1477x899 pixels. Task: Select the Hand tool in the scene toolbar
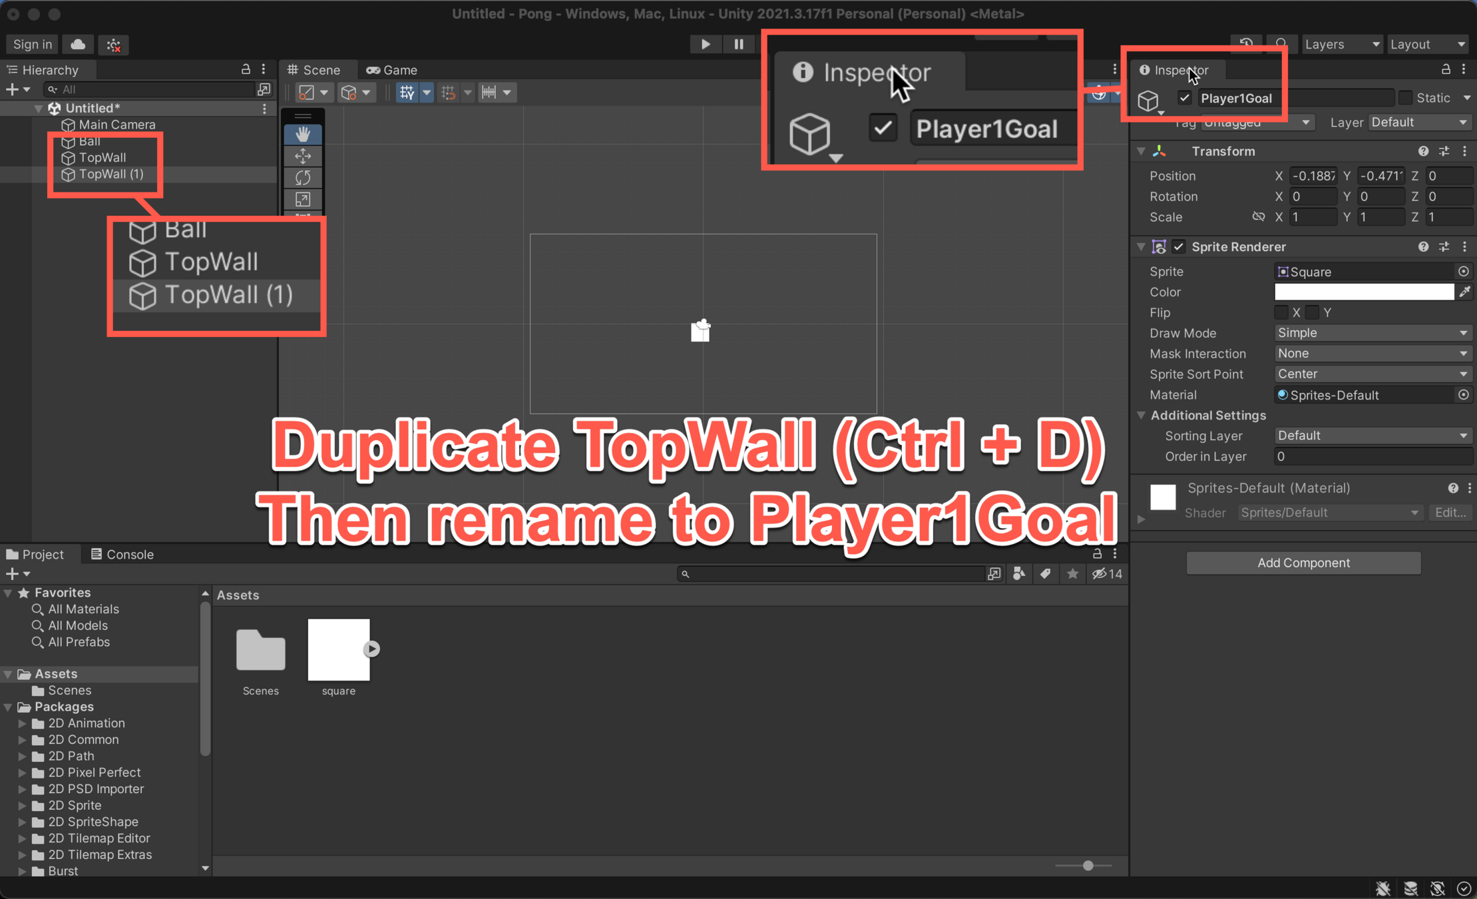click(x=303, y=134)
